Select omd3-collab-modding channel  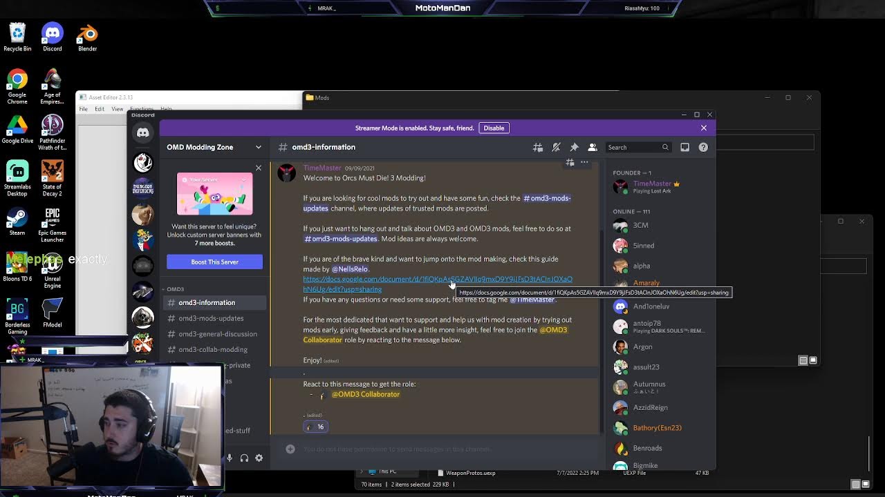[x=214, y=349]
